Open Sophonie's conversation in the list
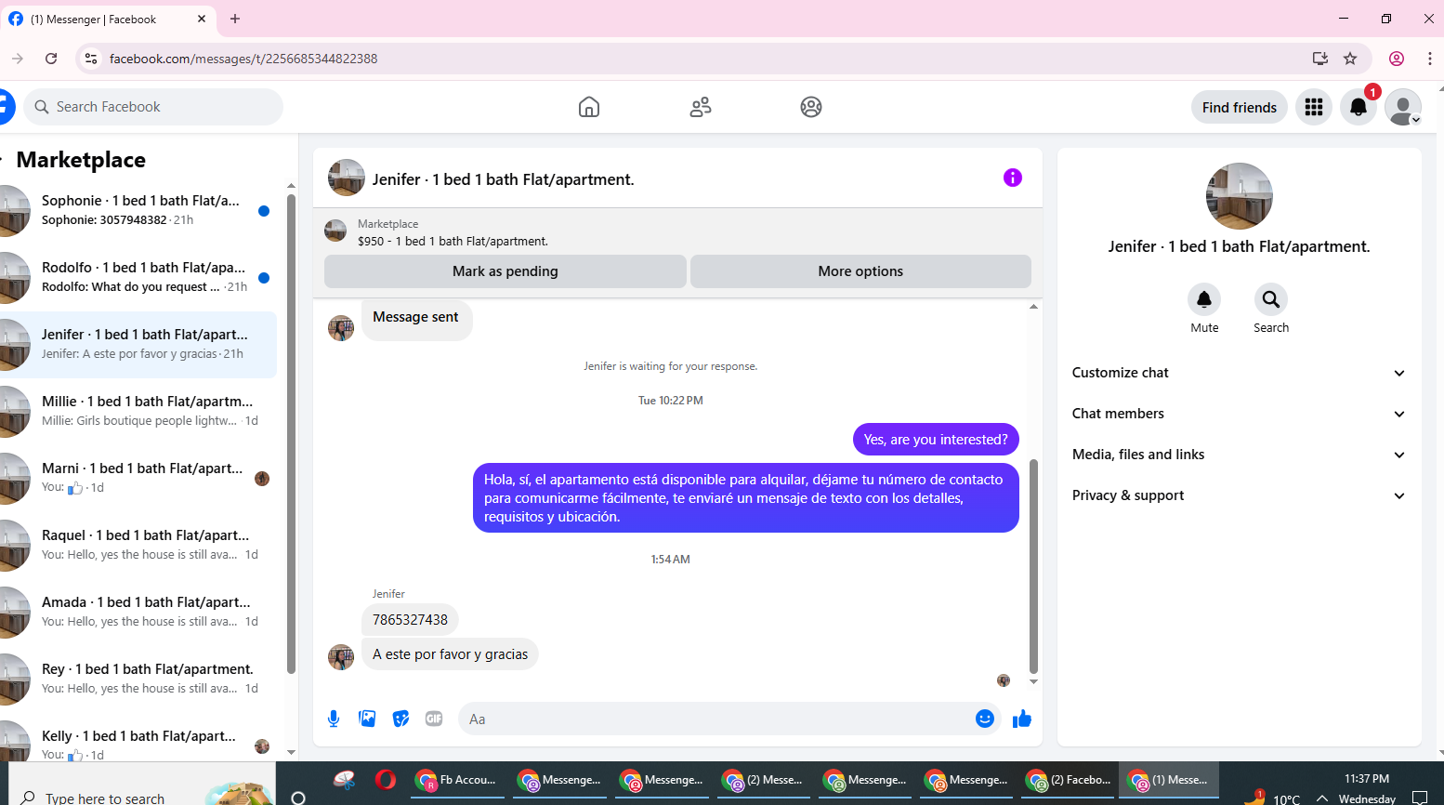The image size is (1444, 805). click(x=139, y=210)
